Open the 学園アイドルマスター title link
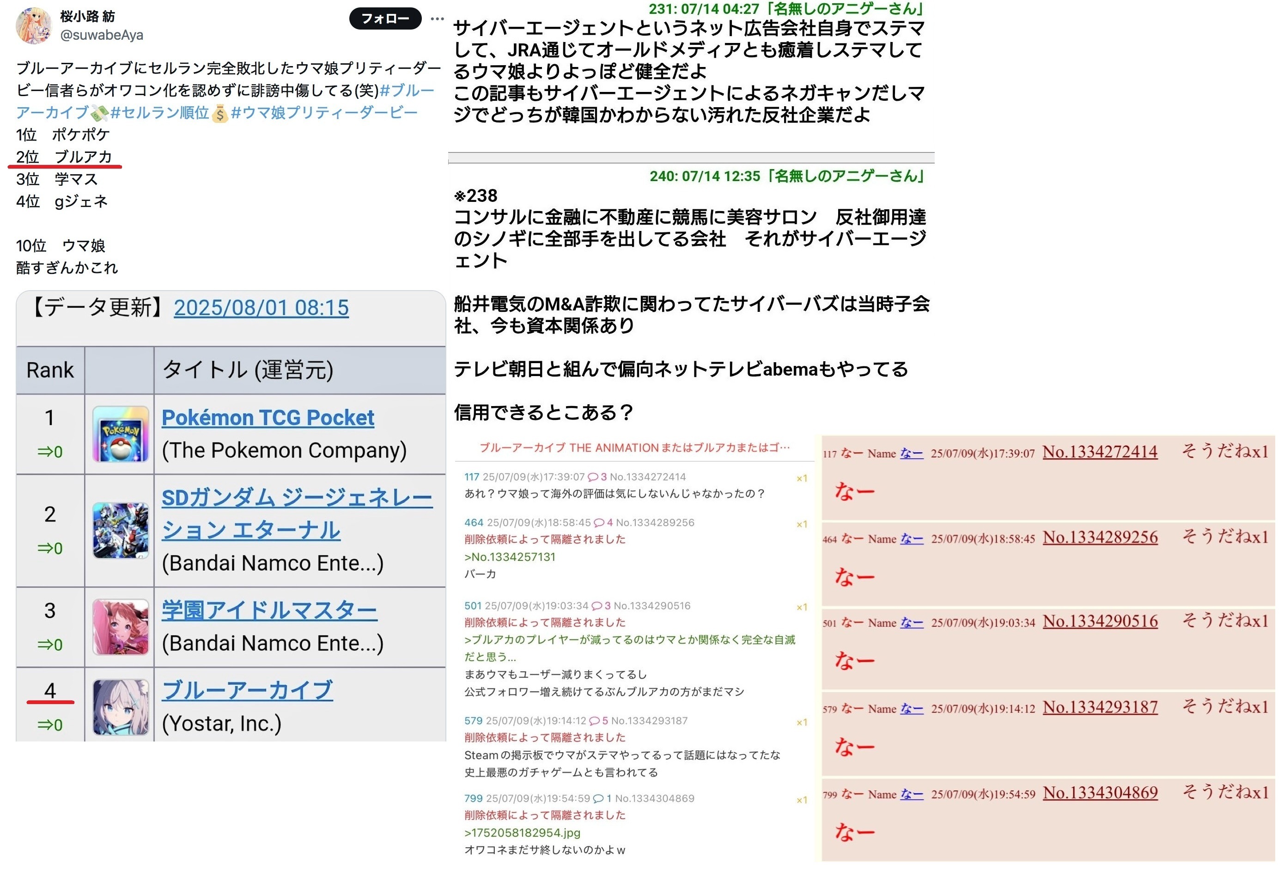 click(x=270, y=611)
